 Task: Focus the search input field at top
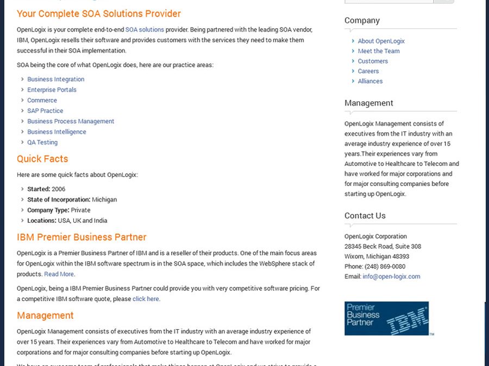(x=389, y=1)
